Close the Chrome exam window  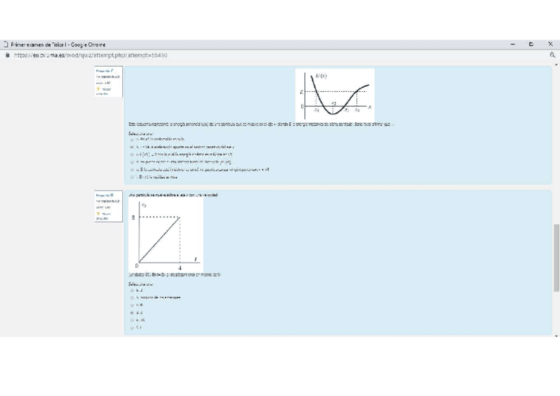550,44
